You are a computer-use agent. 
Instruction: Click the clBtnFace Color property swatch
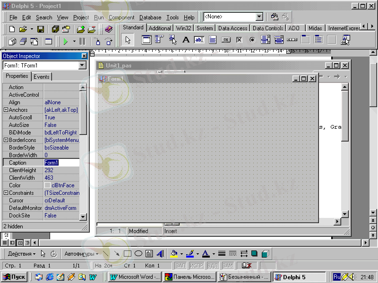(47, 185)
